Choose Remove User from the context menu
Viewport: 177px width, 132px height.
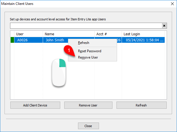88,57
